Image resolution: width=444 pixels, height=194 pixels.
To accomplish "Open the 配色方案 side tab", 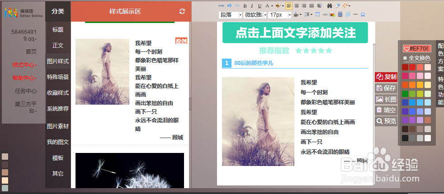I will 440,58.
